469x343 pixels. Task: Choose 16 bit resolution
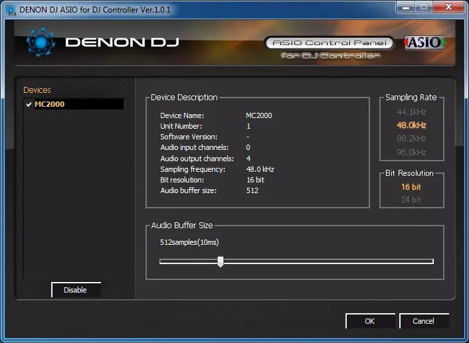tap(411, 187)
